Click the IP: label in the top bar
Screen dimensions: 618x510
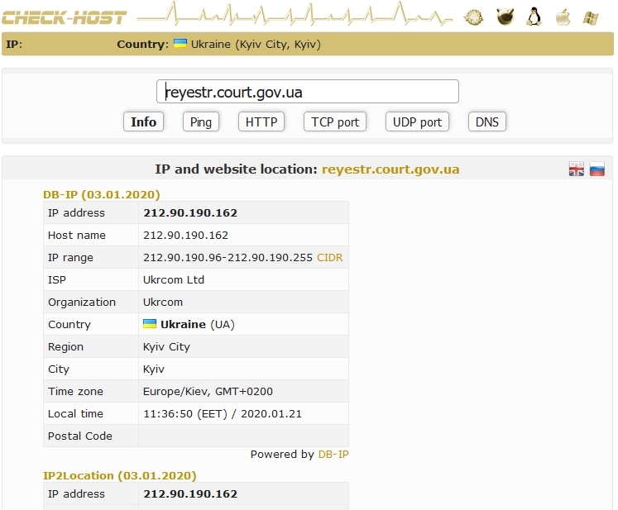coord(14,44)
